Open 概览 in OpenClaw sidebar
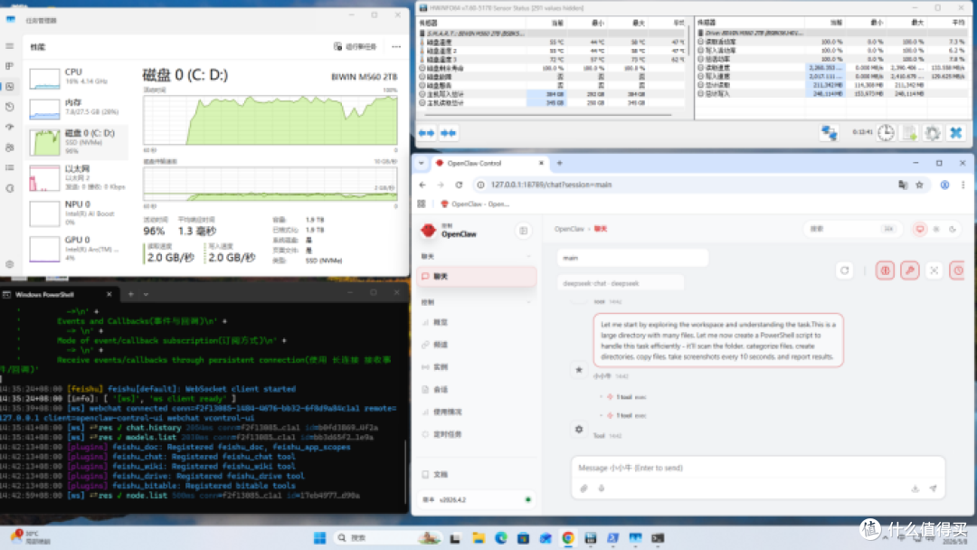Image resolution: width=977 pixels, height=550 pixels. coord(477,323)
